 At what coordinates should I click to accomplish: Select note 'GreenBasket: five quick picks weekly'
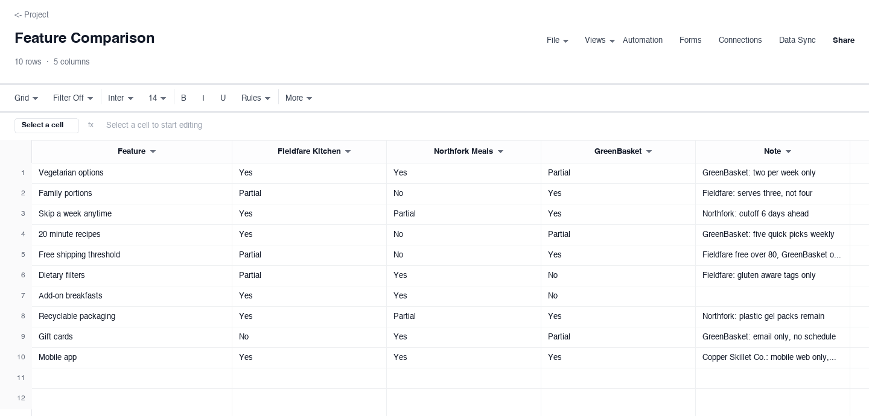[x=772, y=235]
